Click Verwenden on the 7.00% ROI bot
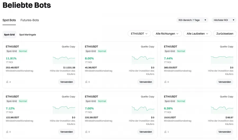Screen dimensions: 238x140 (145, 132)
